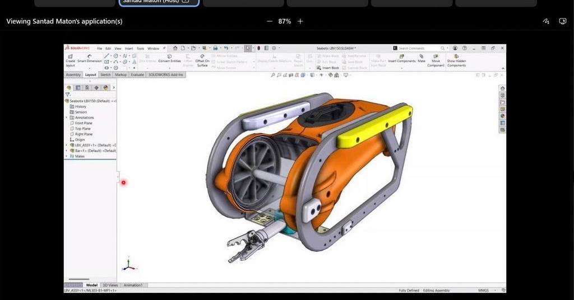Expand the LBV_ASSY<1> assembly node
This screenshot has width=574, height=300.
[67, 145]
